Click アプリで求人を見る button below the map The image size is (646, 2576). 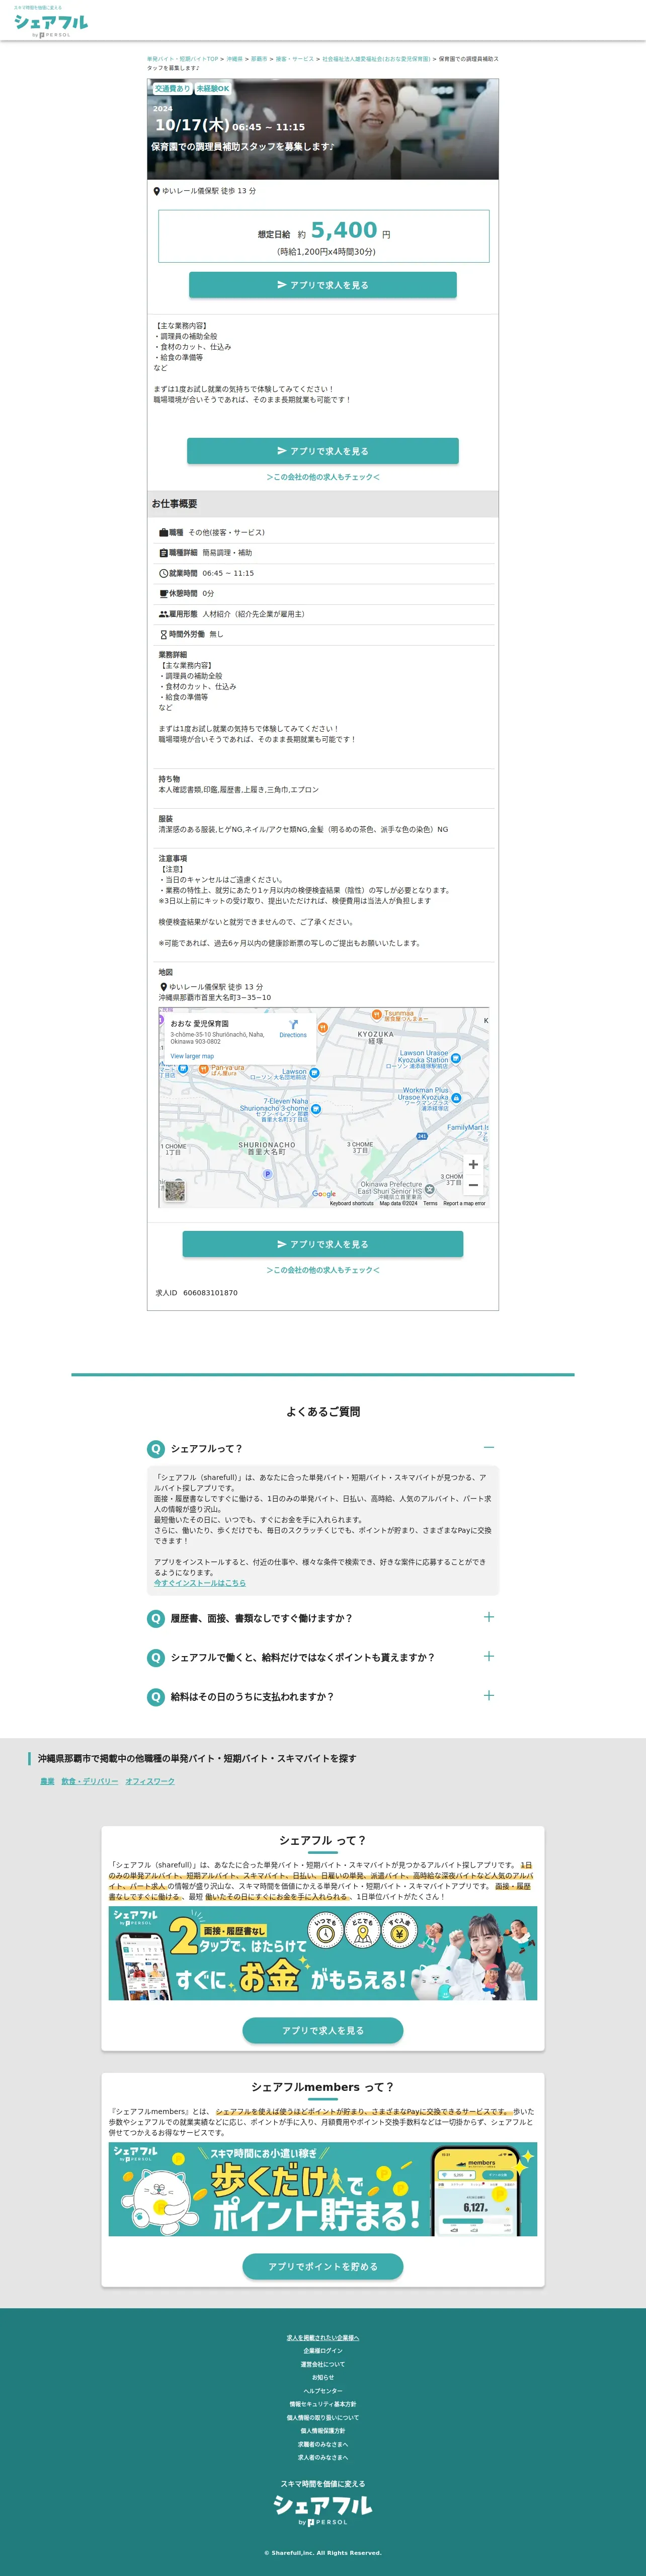click(323, 1244)
